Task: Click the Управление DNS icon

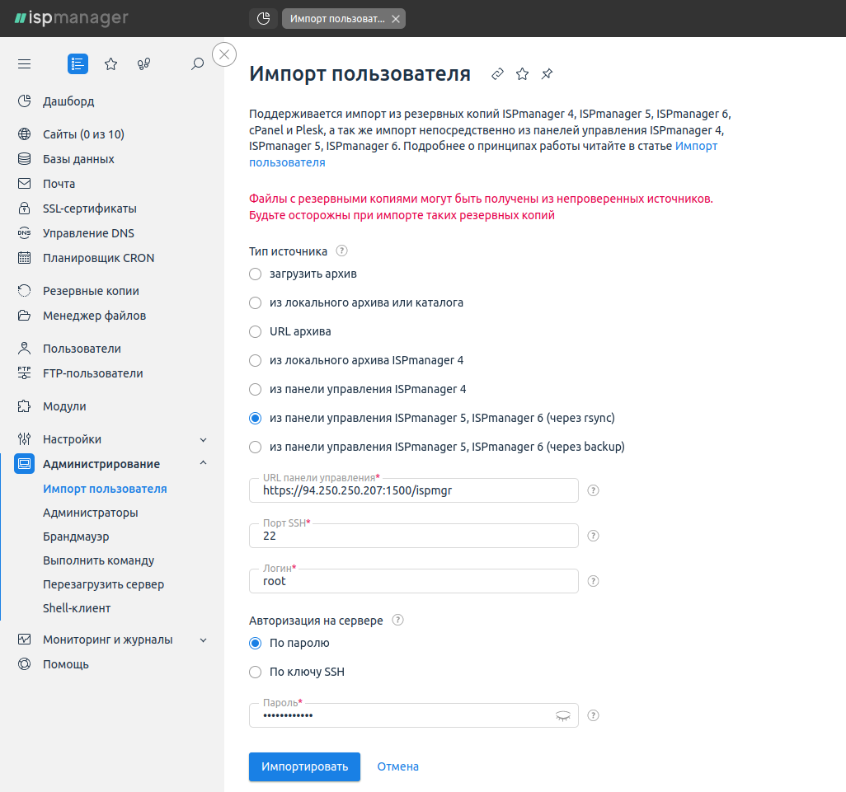Action: [x=24, y=233]
